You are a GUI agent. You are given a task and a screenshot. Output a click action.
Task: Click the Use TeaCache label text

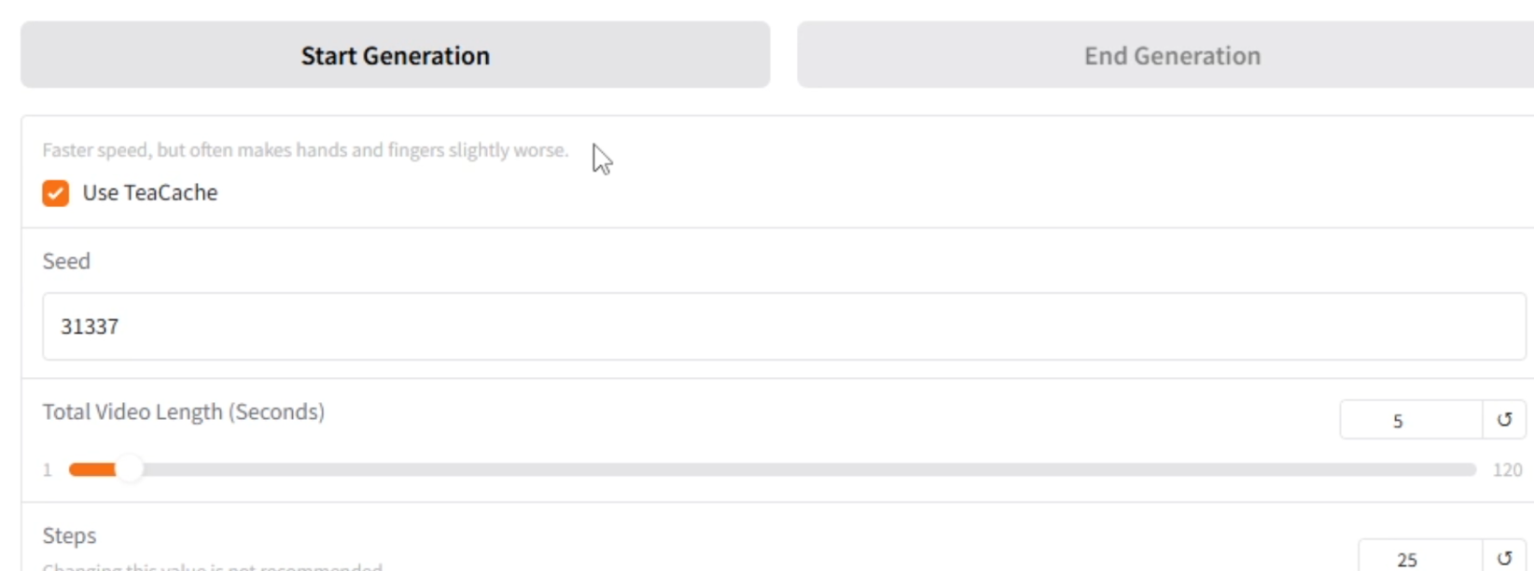click(150, 193)
